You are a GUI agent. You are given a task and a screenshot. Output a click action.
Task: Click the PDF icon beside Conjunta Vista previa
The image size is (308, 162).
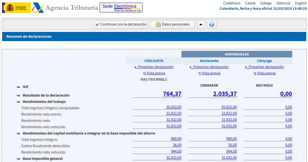(x=144, y=73)
